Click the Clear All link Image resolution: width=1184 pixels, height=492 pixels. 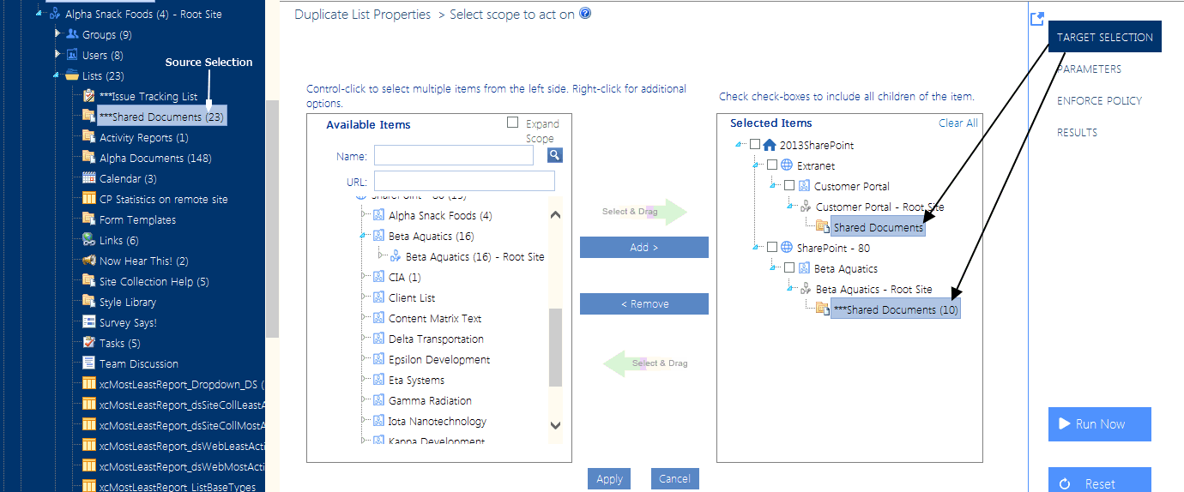[957, 123]
